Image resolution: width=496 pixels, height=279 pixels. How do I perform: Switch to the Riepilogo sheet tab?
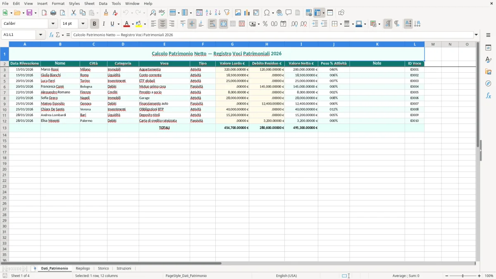(83, 269)
